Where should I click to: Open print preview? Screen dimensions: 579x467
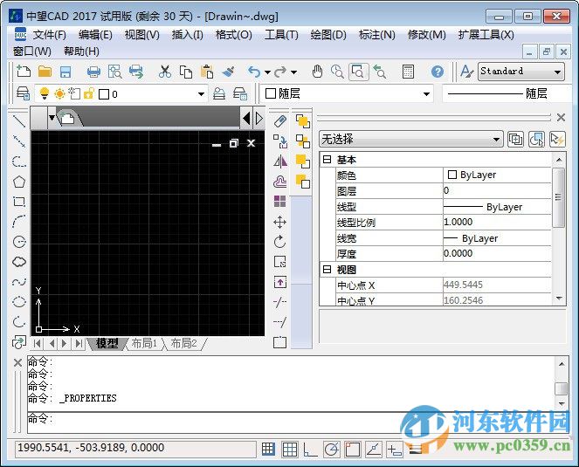tap(114, 72)
